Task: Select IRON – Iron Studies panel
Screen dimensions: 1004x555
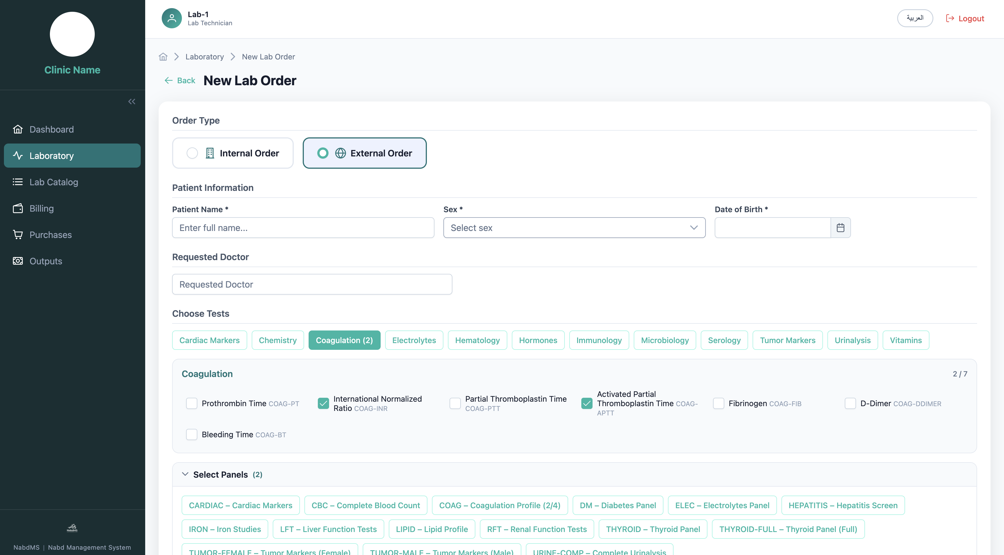Action: (x=225, y=529)
